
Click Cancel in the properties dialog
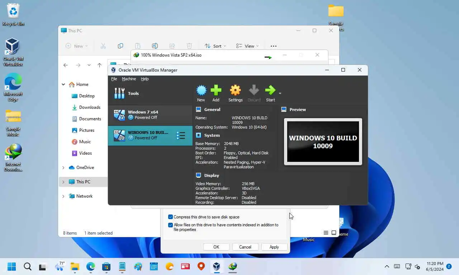pos(245,247)
